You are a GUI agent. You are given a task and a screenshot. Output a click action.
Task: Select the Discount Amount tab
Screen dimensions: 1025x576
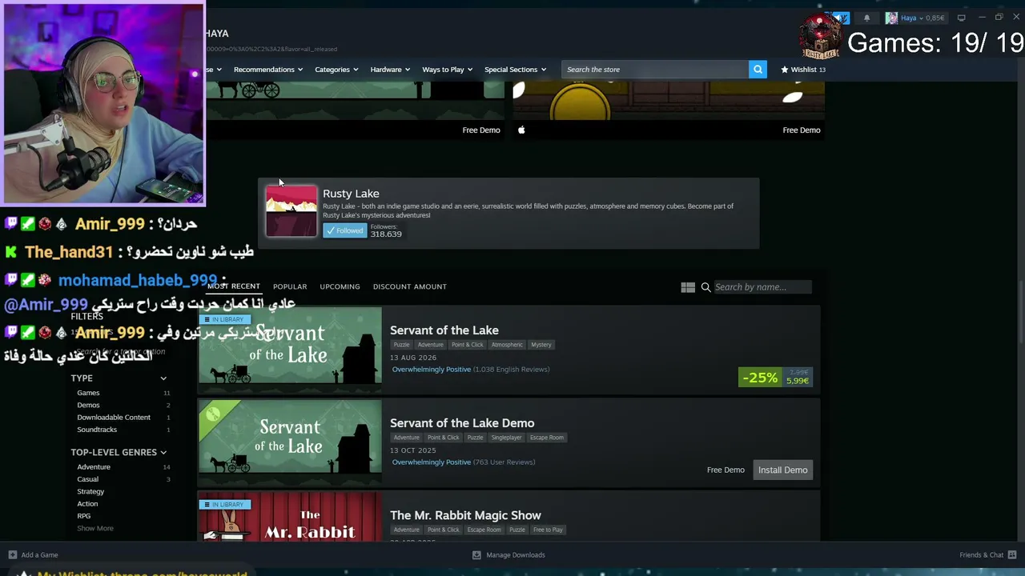click(x=410, y=286)
